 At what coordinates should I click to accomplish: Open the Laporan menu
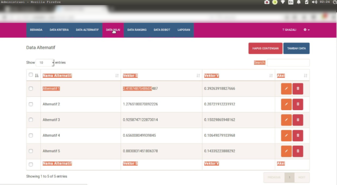pos(184,30)
